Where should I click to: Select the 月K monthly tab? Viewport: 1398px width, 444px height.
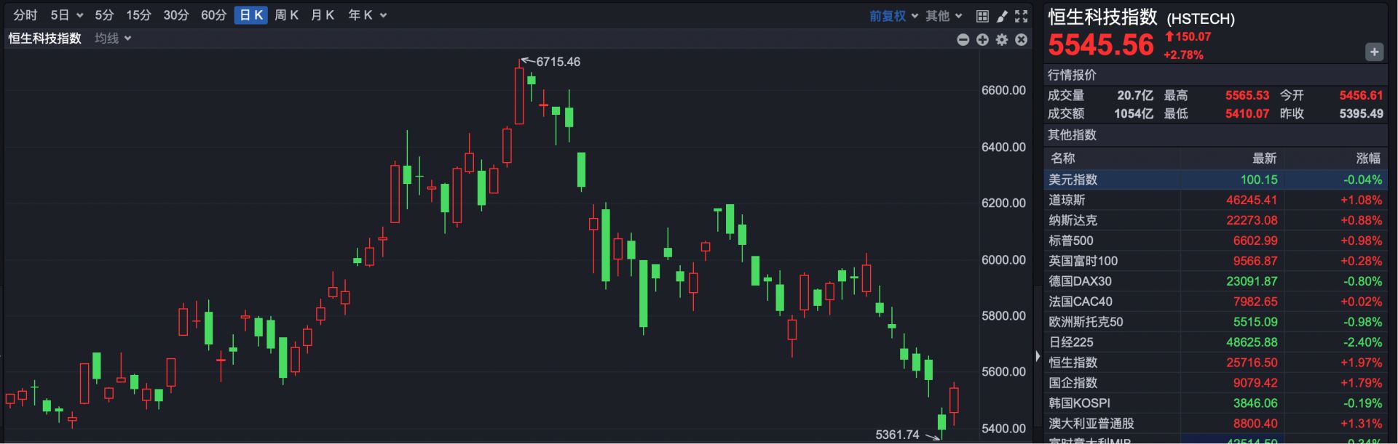click(x=322, y=15)
